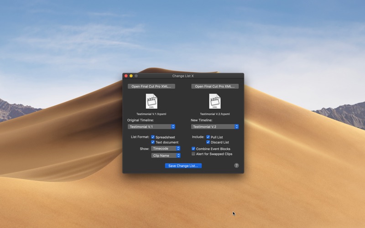Click right Open Final Cut Pro XML button

point(215,86)
